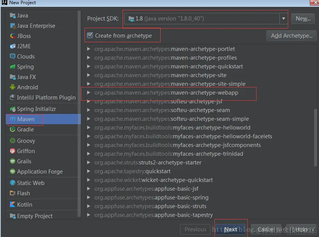
Task: Click the Java project type icon
Action: click(13, 16)
